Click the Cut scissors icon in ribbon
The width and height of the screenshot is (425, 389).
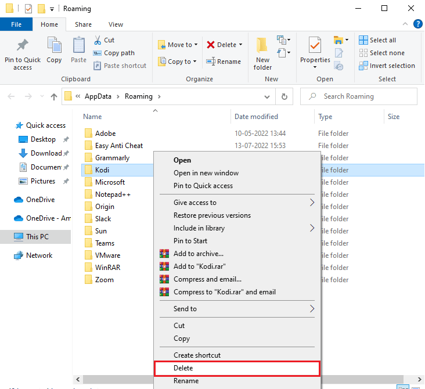(98, 40)
